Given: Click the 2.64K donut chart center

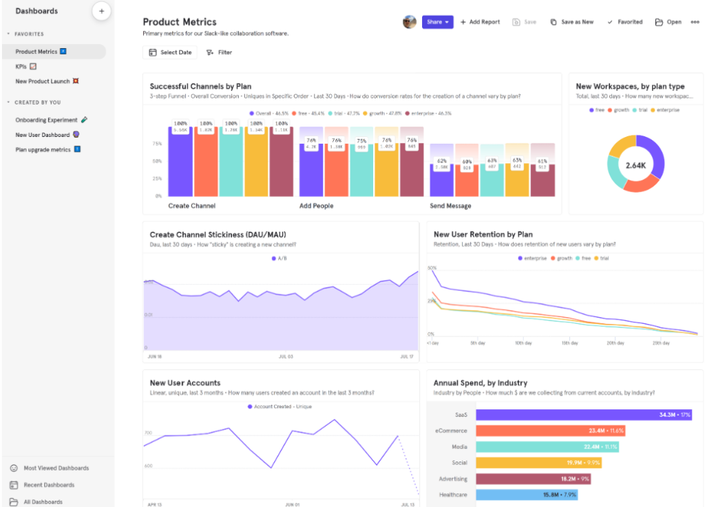Looking at the screenshot, I should (x=635, y=165).
